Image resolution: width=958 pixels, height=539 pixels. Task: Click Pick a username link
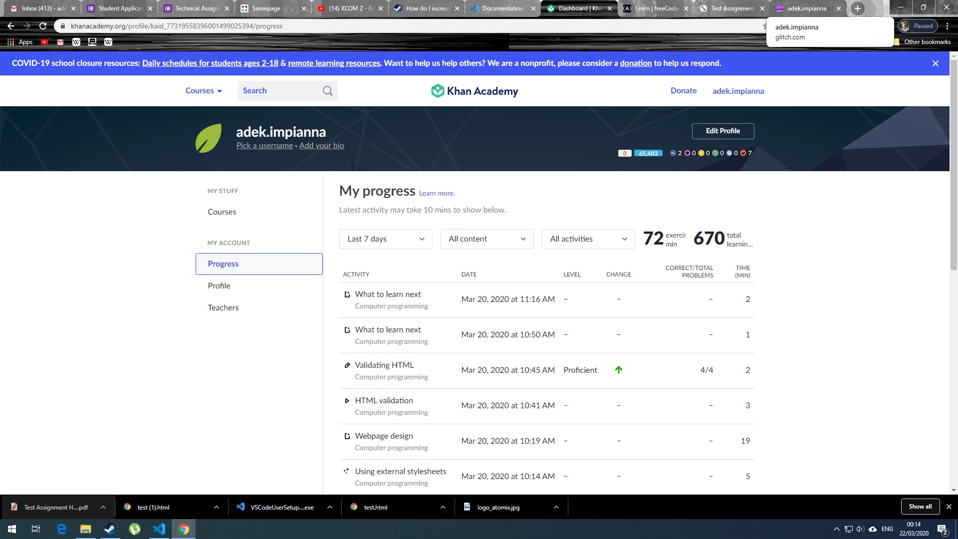pos(264,146)
